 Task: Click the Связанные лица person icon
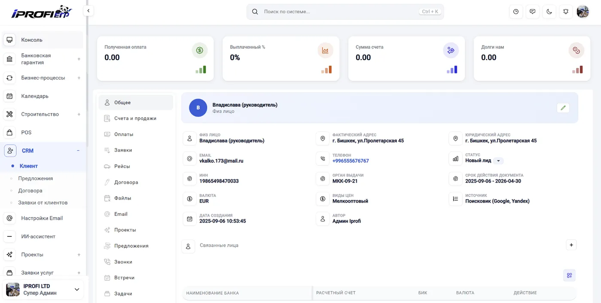click(188, 246)
